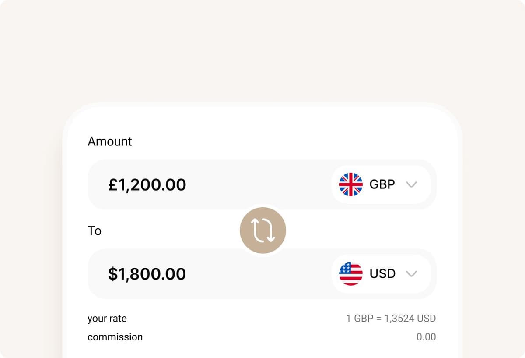Select the American flag next to USD
Screen dimensions: 525x358
[x=350, y=273]
